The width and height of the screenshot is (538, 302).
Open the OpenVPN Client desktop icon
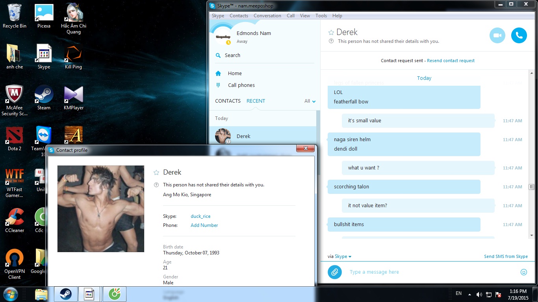click(15, 264)
